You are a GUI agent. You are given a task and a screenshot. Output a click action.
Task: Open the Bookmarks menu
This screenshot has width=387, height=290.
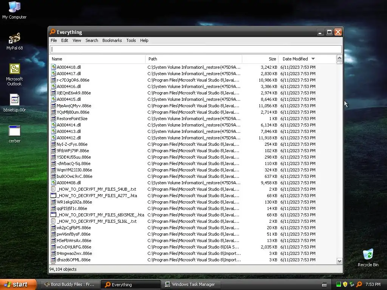(112, 40)
